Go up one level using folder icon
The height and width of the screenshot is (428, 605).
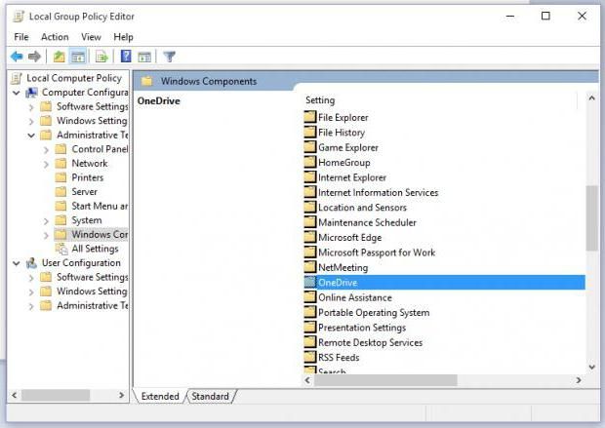click(x=59, y=57)
